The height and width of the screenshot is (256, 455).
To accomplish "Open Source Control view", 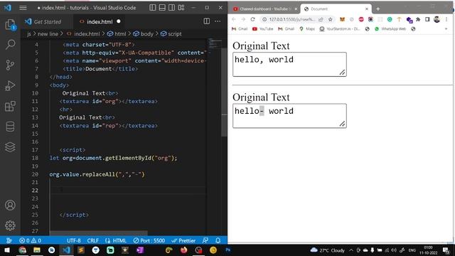I will click(x=10, y=65).
